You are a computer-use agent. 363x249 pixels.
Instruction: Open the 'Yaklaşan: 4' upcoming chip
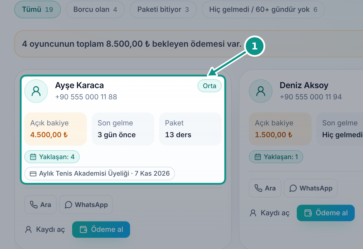(52, 157)
